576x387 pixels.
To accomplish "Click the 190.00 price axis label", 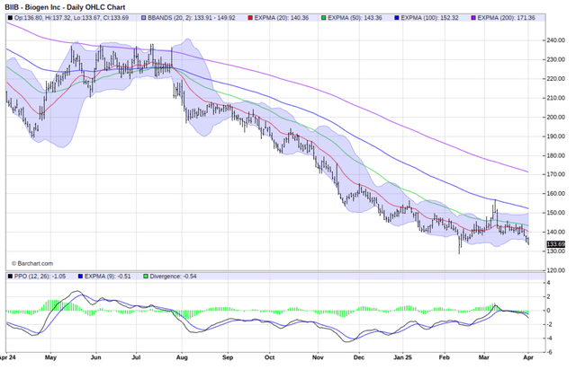I will [x=556, y=136].
